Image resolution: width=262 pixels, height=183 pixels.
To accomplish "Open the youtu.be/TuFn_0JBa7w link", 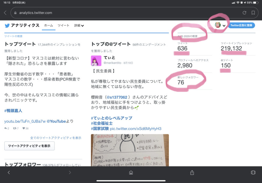I will [25, 121].
